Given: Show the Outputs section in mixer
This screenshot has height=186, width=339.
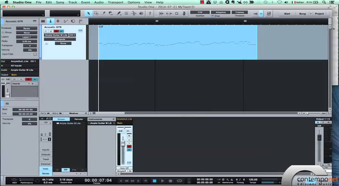Looking at the screenshot, I should (46, 154).
